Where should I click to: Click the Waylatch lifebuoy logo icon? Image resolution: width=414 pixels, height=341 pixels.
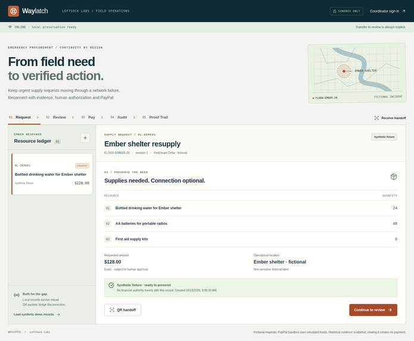coord(14,11)
